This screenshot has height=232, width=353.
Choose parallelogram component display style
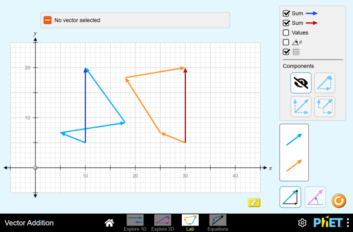tap(301, 107)
